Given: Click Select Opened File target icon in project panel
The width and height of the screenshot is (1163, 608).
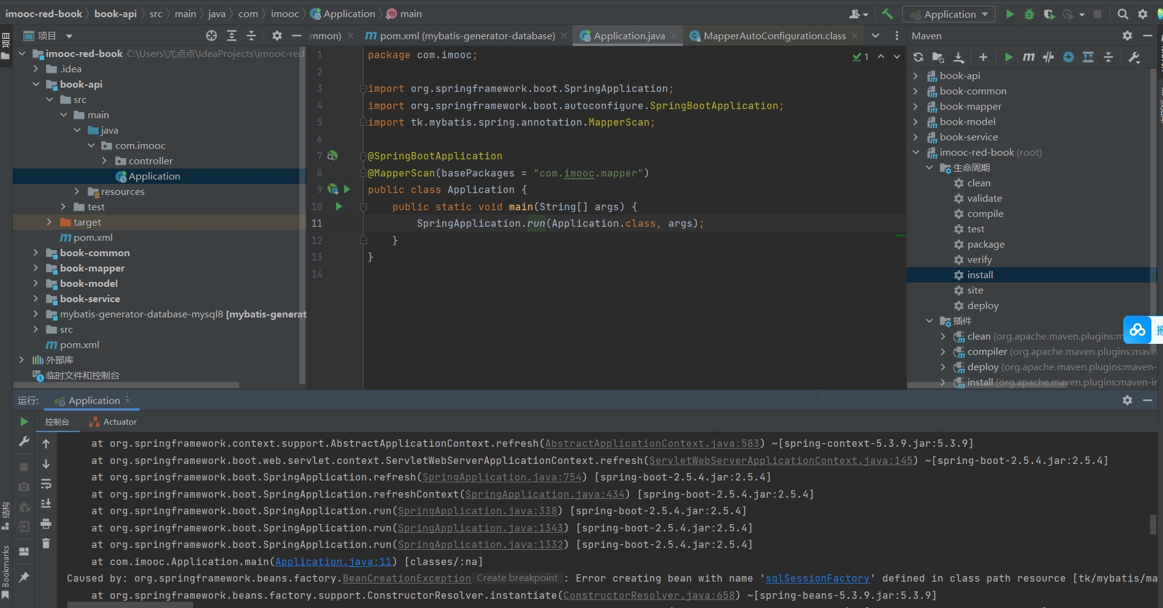Looking at the screenshot, I should [212, 36].
